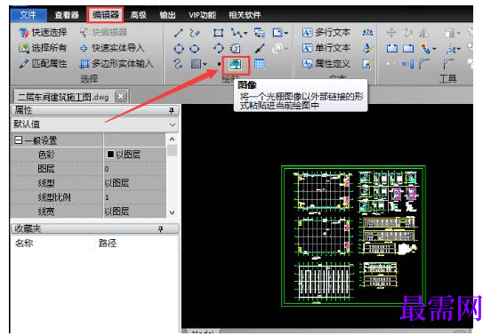
Task: Switch to the 查看器 tab
Action: (67, 15)
